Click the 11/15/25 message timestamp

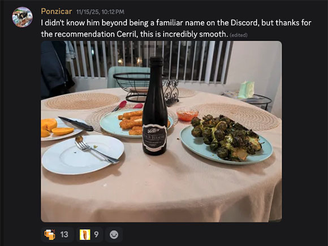[x=100, y=12]
